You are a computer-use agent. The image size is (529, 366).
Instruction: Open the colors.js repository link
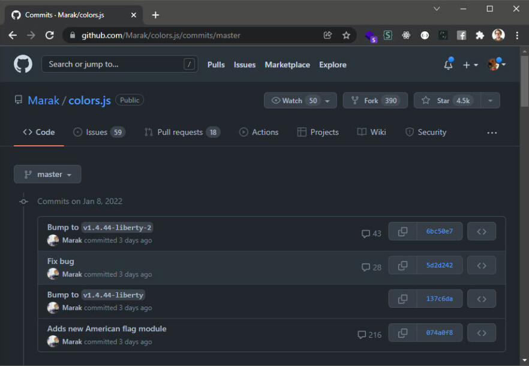pyautogui.click(x=90, y=101)
